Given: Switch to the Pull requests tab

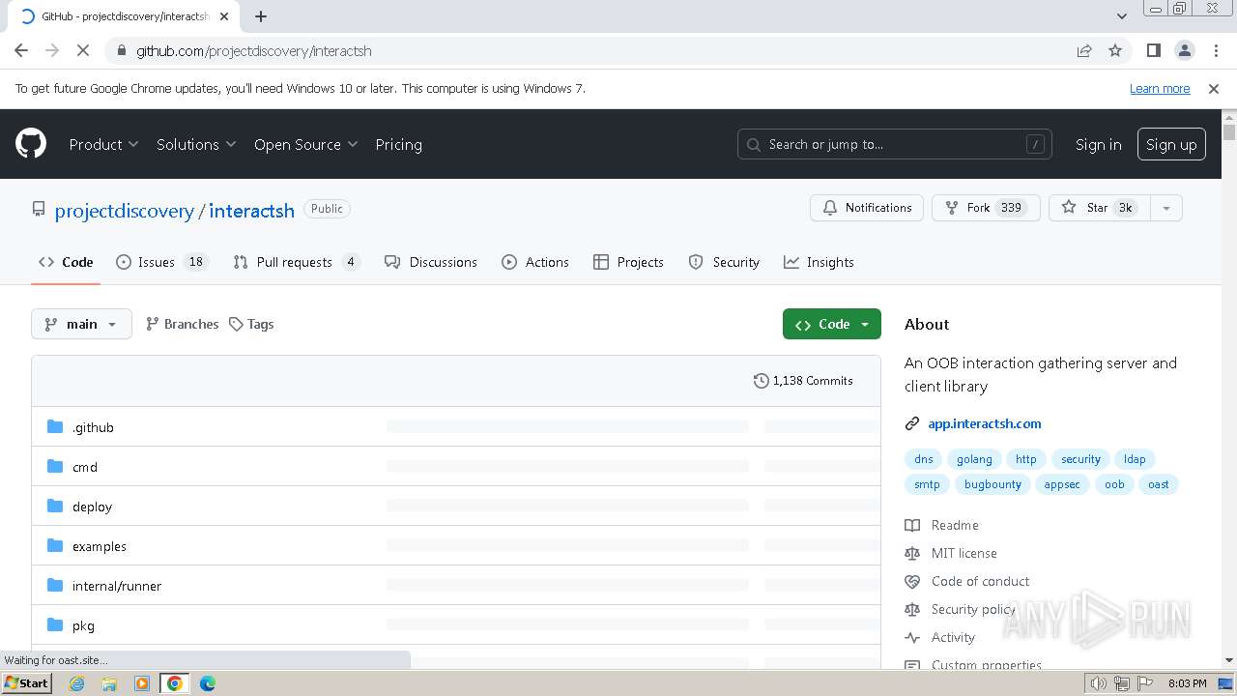Looking at the screenshot, I should (x=297, y=262).
